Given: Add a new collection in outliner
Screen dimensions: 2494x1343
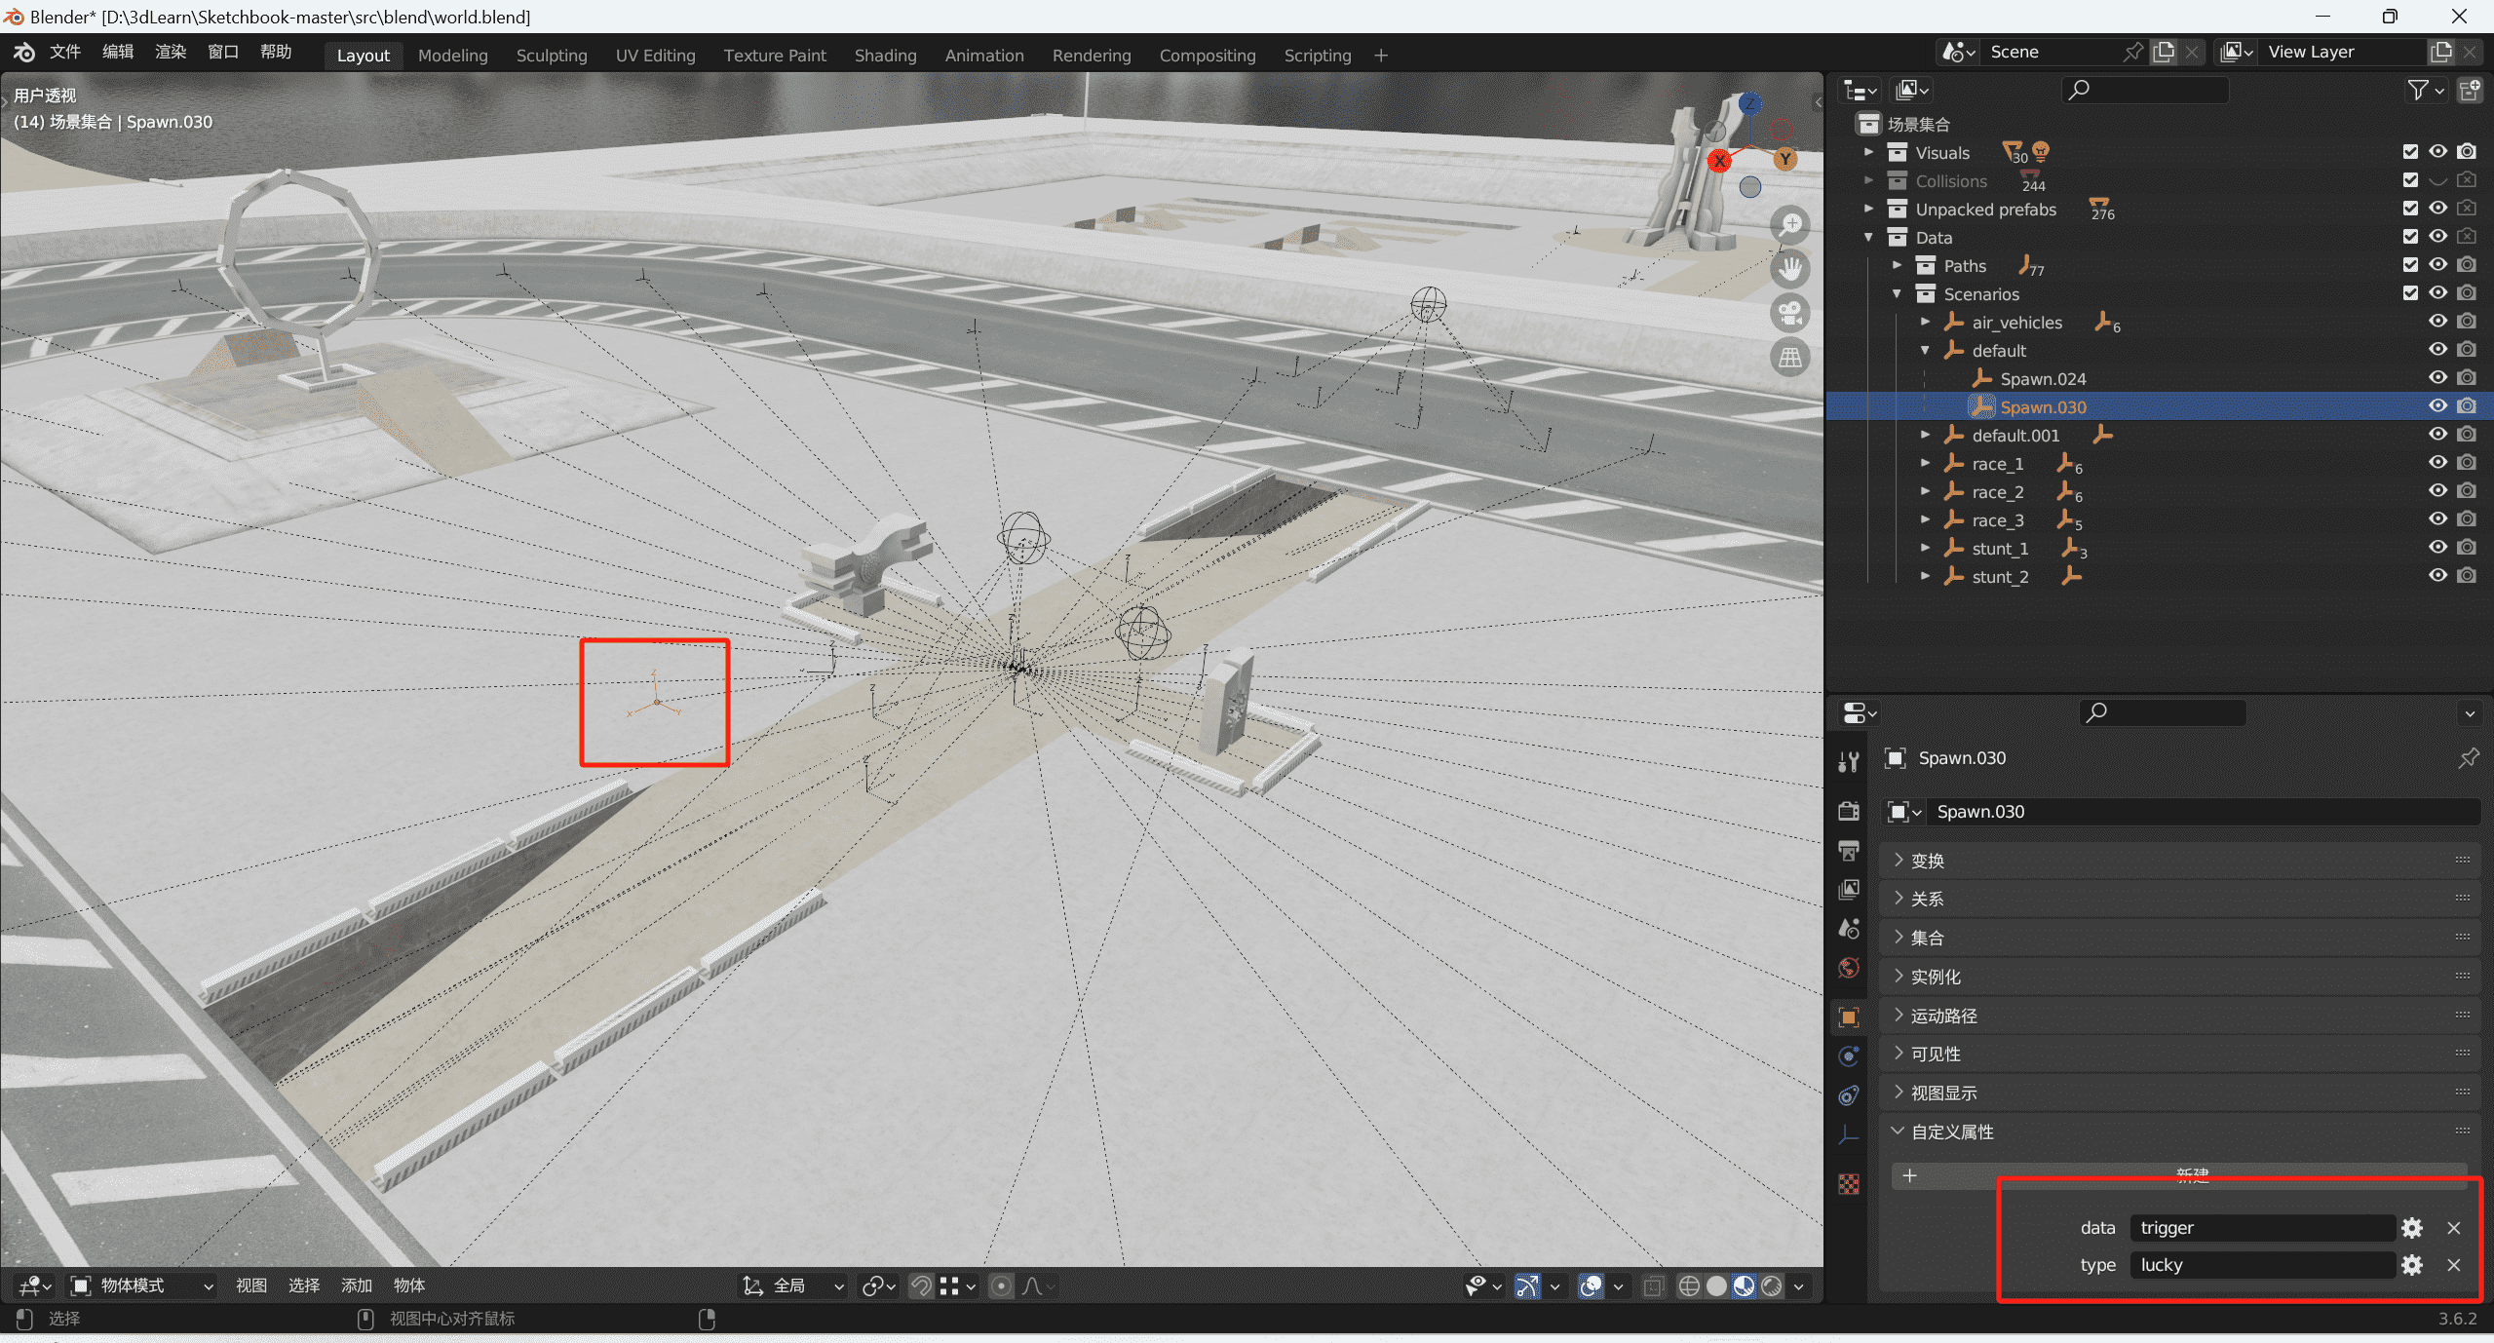Looking at the screenshot, I should tap(2470, 91).
